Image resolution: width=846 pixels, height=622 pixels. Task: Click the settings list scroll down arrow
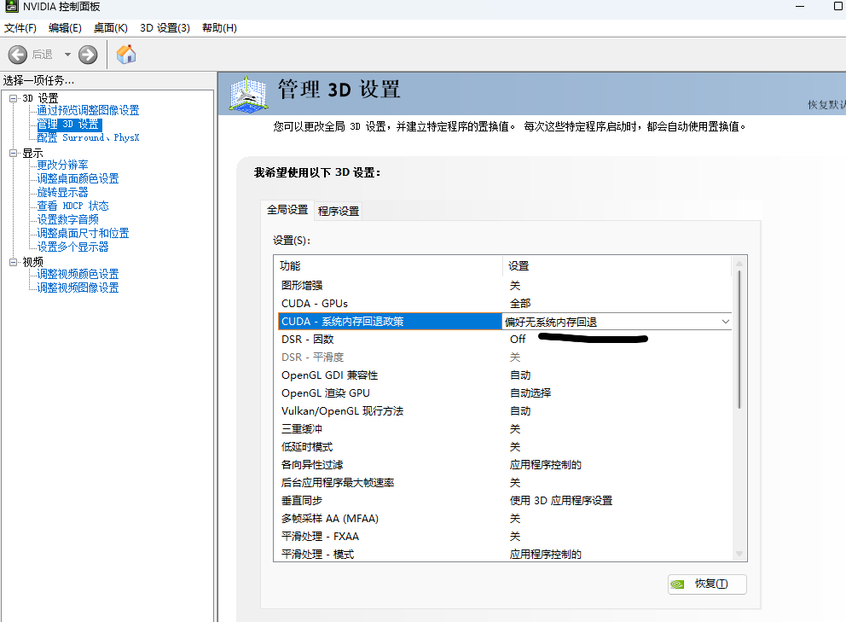[x=739, y=554]
